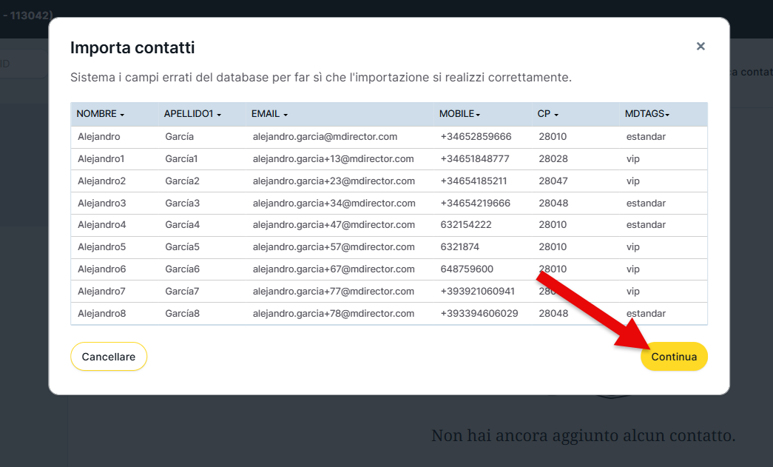This screenshot has height=467, width=773.
Task: Close the Importa contatti dialog
Action: point(701,47)
